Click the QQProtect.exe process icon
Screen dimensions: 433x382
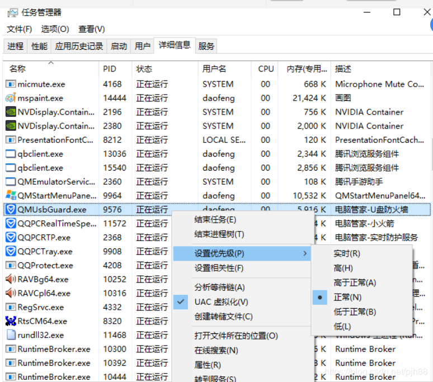click(x=11, y=265)
